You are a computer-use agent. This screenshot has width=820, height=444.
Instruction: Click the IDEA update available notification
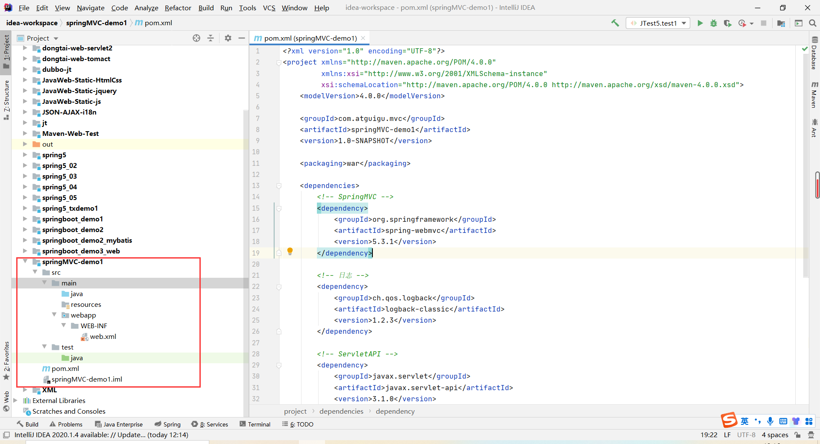coord(101,435)
